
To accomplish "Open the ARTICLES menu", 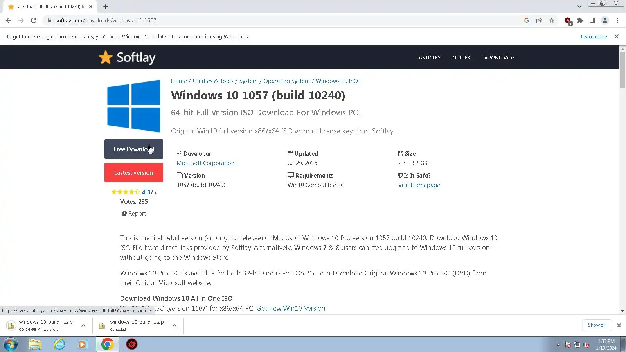I will [x=430, y=57].
